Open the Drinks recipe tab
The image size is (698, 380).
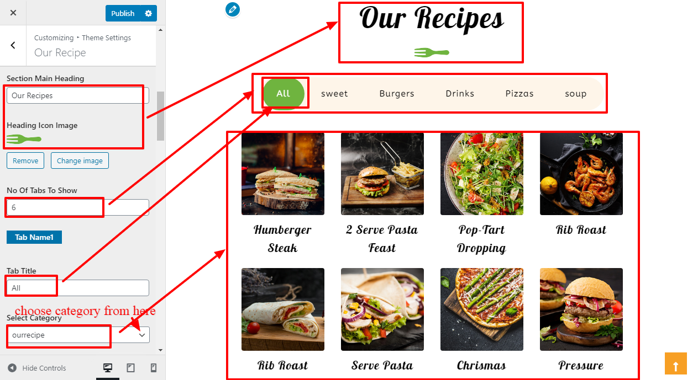460,93
